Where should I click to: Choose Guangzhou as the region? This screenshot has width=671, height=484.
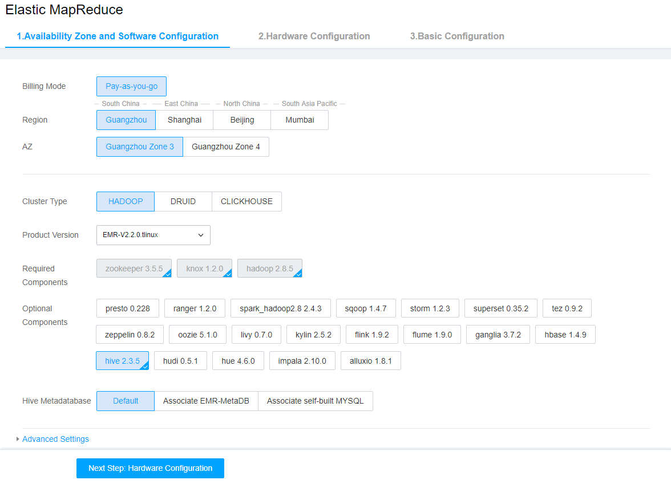(x=126, y=120)
